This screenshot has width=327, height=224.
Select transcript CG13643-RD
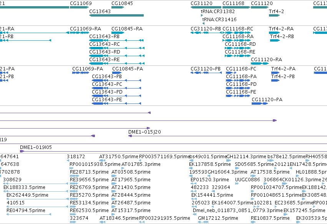(x=117, y=56)
